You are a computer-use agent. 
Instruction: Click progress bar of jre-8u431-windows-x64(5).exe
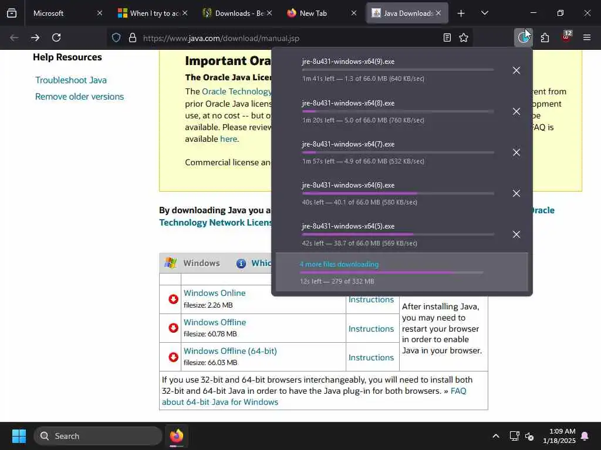(x=397, y=234)
